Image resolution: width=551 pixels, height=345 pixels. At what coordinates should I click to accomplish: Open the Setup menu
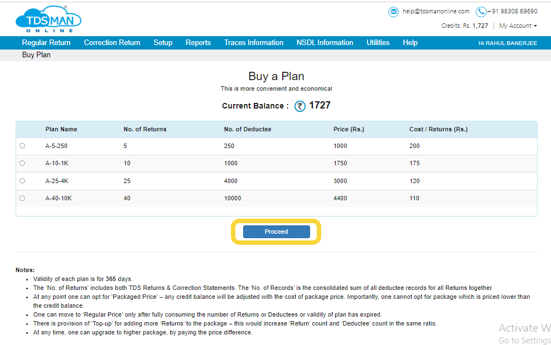pos(163,43)
